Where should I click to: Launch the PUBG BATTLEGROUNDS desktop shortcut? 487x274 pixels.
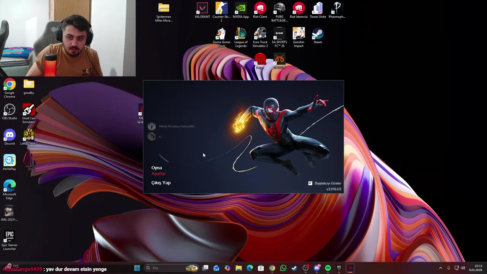point(279,12)
